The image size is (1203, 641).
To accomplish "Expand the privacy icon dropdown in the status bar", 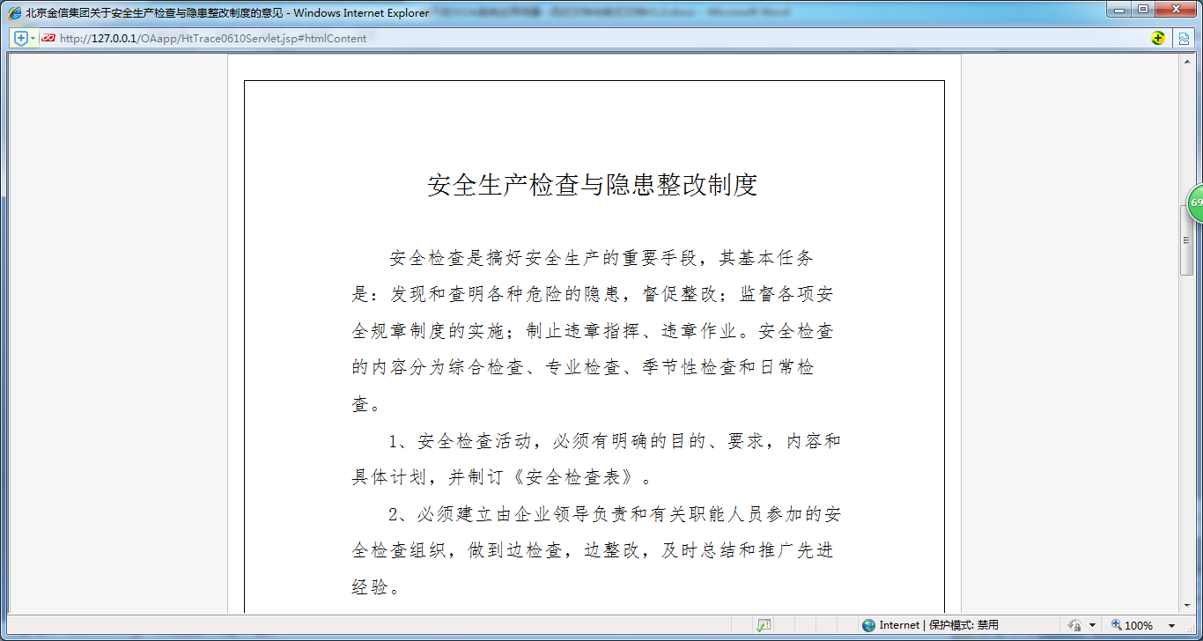I will [1092, 625].
